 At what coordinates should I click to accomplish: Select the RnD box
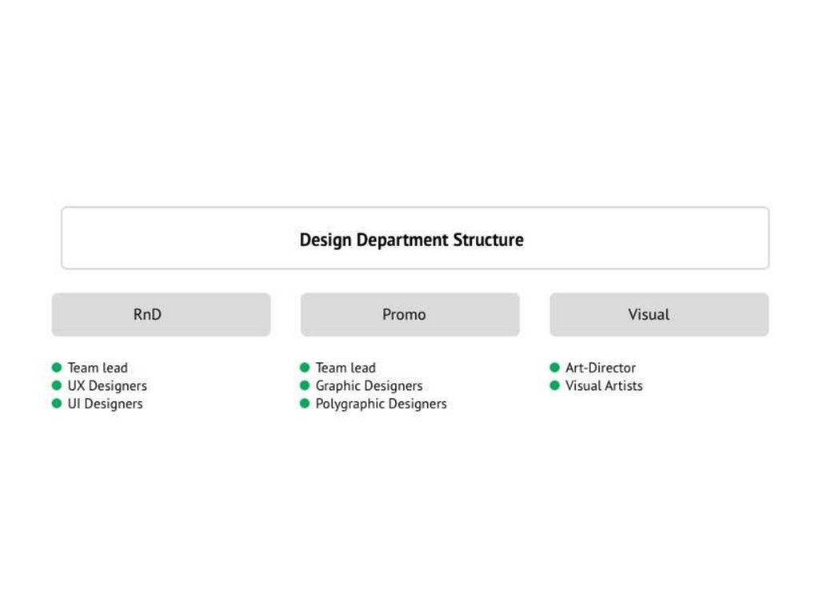[x=161, y=314]
